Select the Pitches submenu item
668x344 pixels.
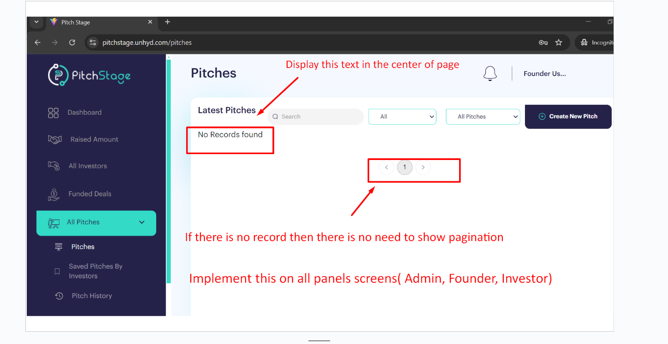[x=83, y=247]
